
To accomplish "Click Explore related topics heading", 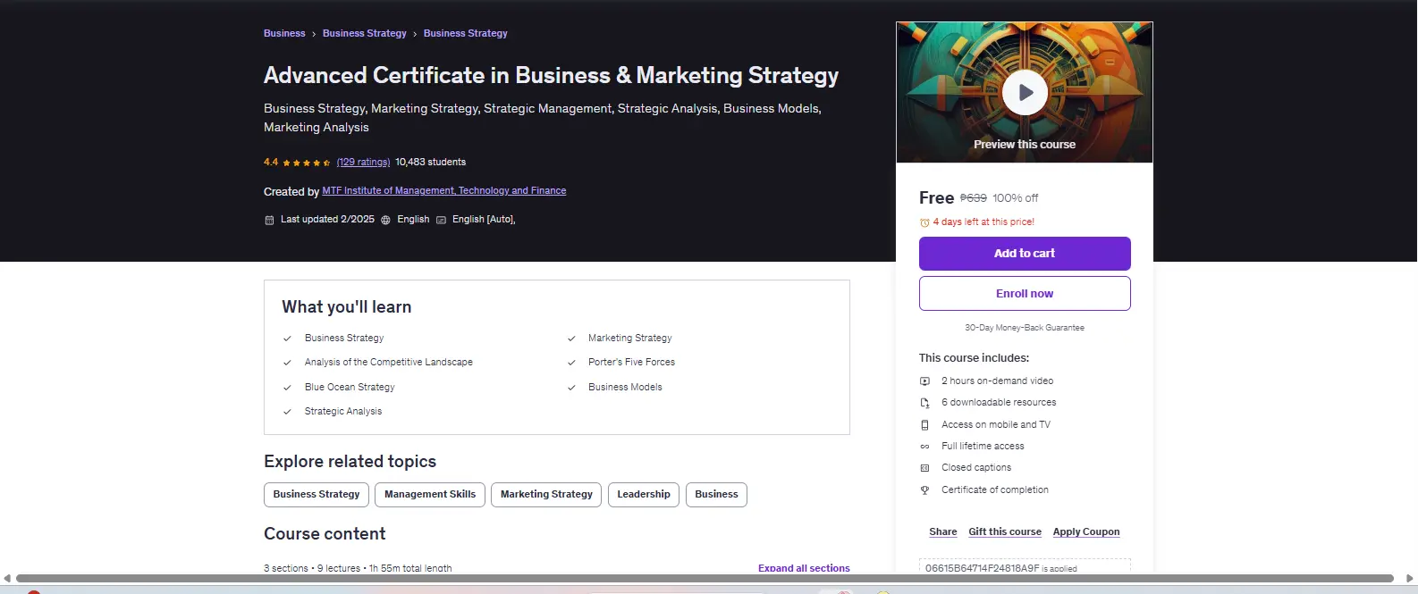I will tap(350, 462).
